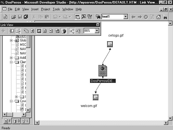The width and height of the screenshot is (173, 130).
Task: Toggle show outbound links in Link View
Action: (18, 31)
